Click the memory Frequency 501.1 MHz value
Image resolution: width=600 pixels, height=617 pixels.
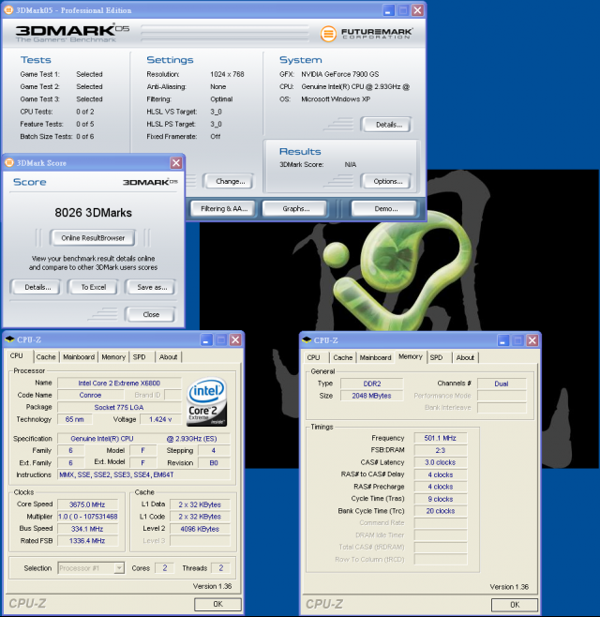[441, 438]
